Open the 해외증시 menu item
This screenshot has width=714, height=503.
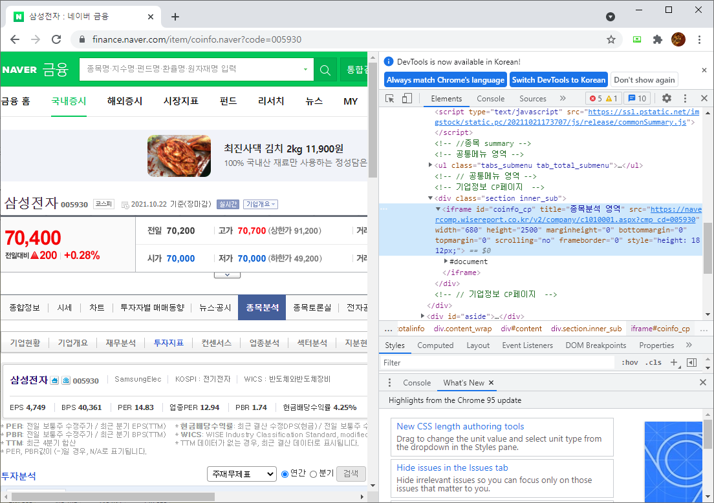(125, 101)
